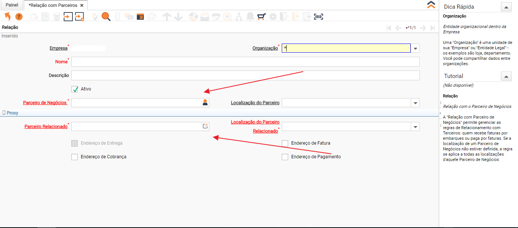This screenshot has width=518, height=228.
Task: Open the Localização do Parceiro dropdown
Action: (416, 103)
